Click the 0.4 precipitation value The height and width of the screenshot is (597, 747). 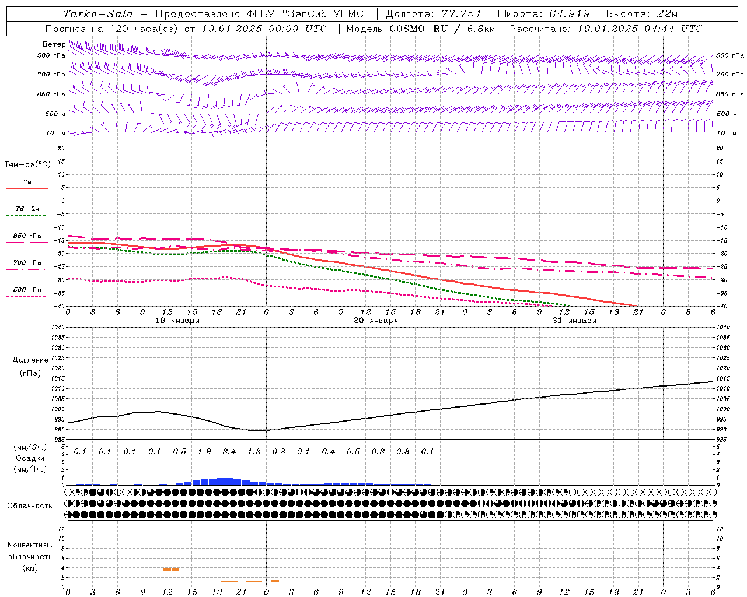(x=329, y=452)
